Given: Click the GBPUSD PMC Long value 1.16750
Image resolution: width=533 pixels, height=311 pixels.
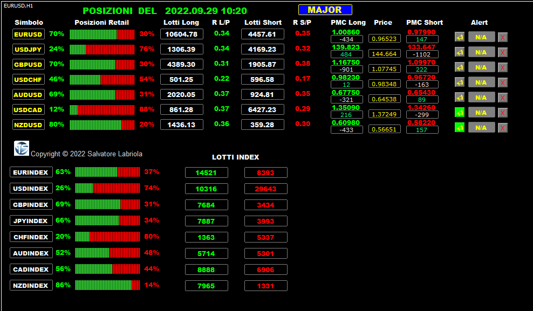Looking at the screenshot, I should pos(346,63).
